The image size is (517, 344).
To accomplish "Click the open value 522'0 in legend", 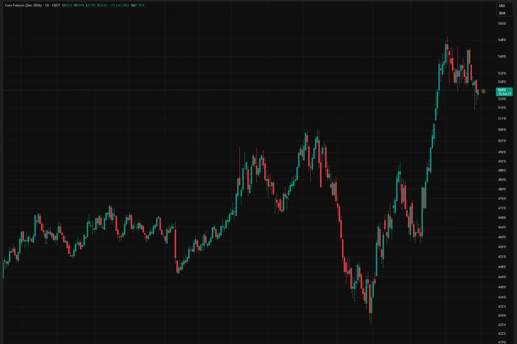I will tap(69, 6).
